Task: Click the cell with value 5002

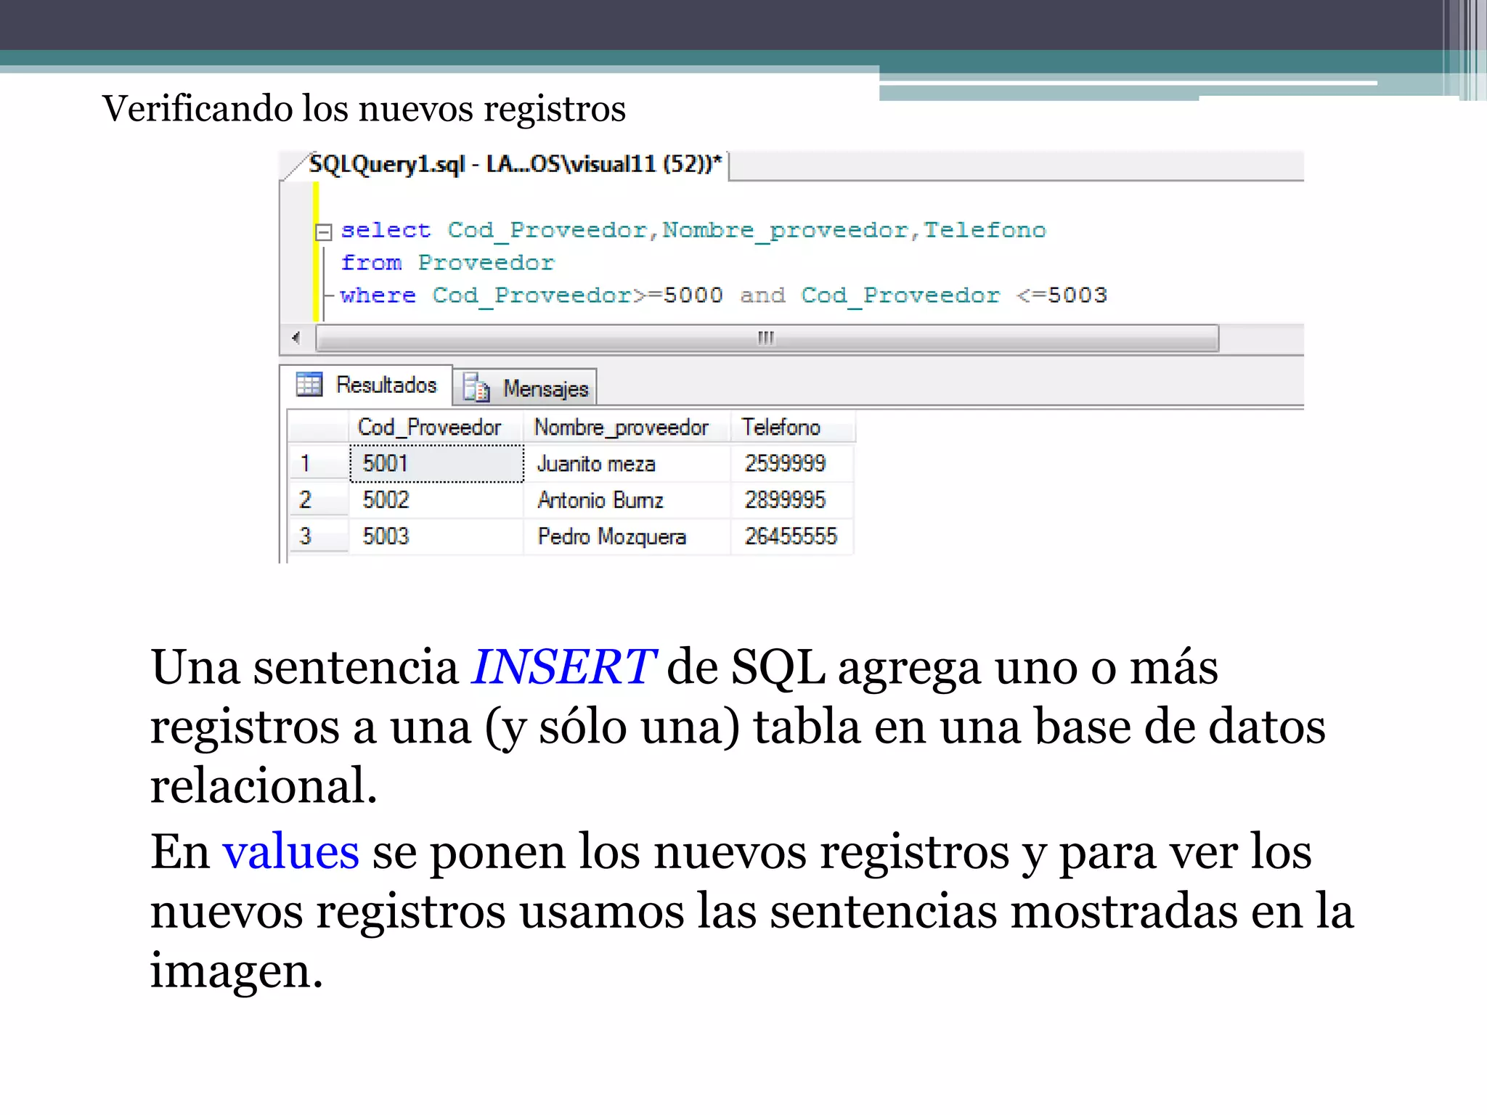Action: click(x=436, y=499)
